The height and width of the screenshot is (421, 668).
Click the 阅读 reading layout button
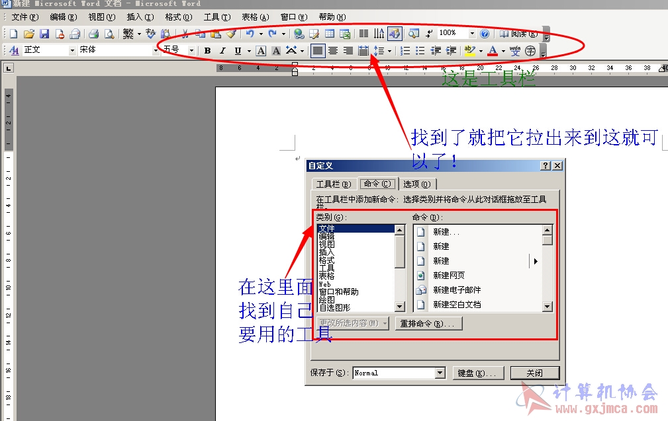[518, 34]
